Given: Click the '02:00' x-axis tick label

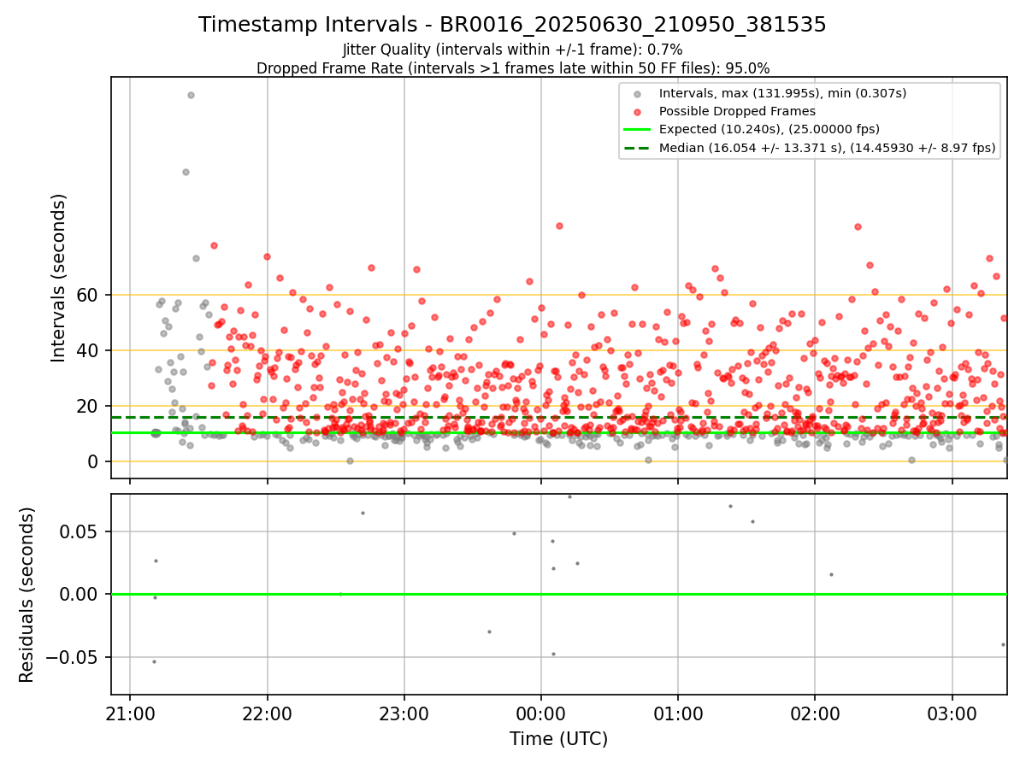Looking at the screenshot, I should pos(815,714).
